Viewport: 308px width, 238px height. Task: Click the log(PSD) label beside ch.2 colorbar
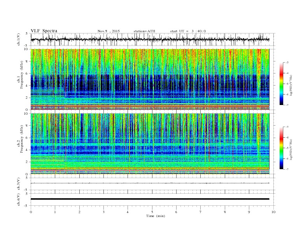click(291, 149)
